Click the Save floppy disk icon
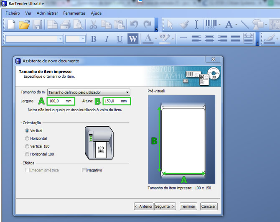280x222 pixels. (37, 25)
